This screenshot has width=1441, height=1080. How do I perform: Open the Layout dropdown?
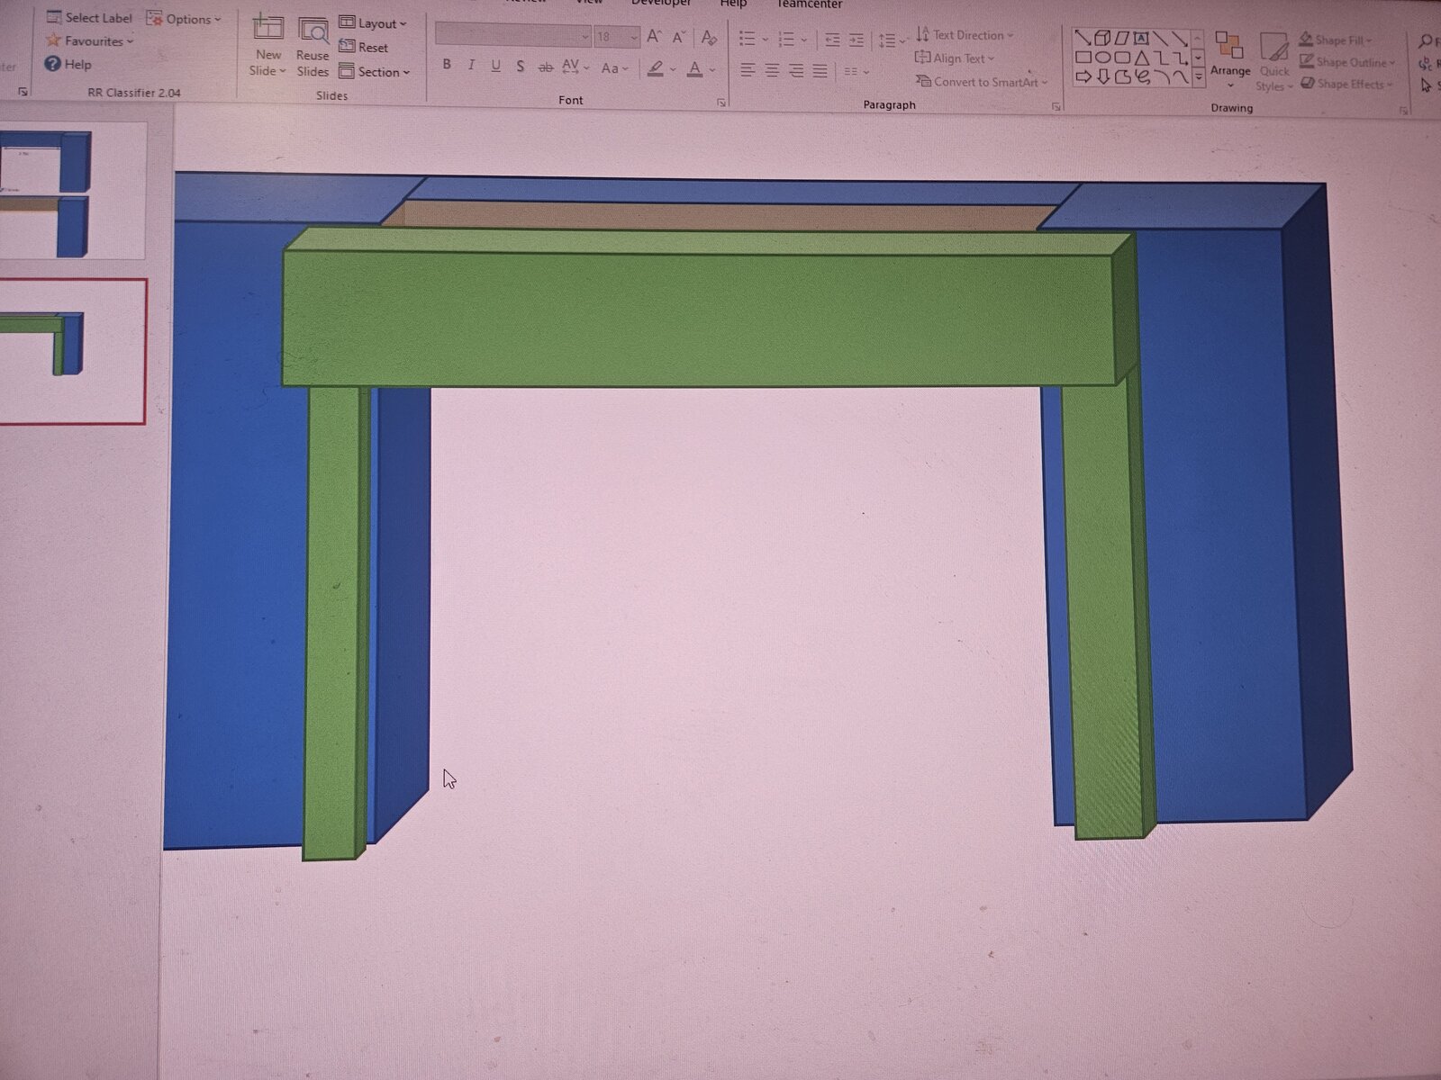[373, 23]
